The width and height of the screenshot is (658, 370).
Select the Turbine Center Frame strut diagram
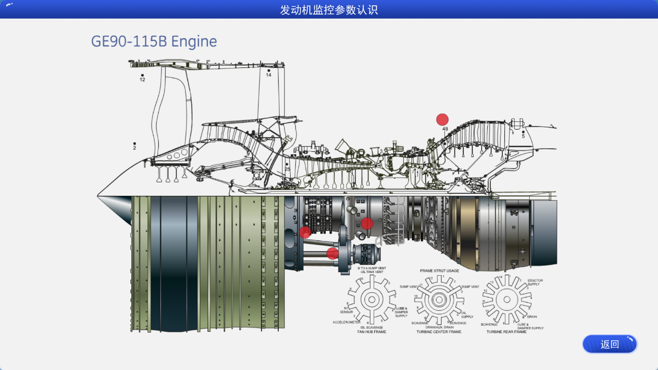[438, 300]
